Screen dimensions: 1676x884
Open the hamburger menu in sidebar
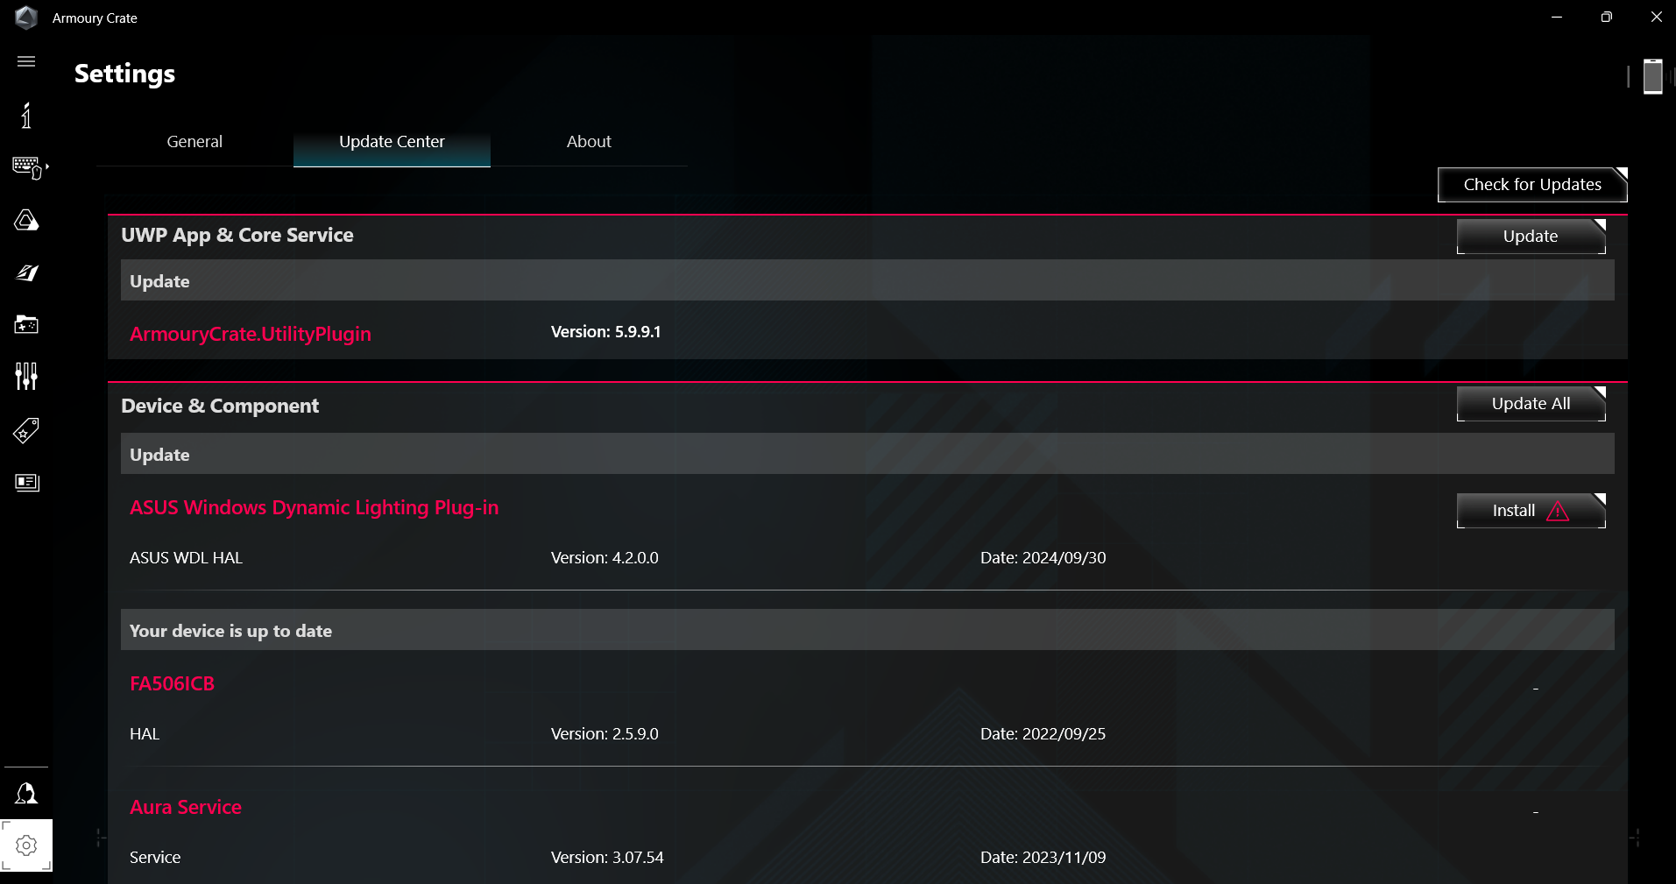[26, 61]
